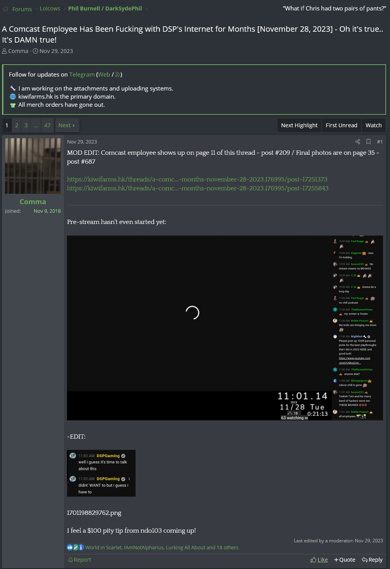Open link to post-17251373
390x569 pixels.
[197, 179]
